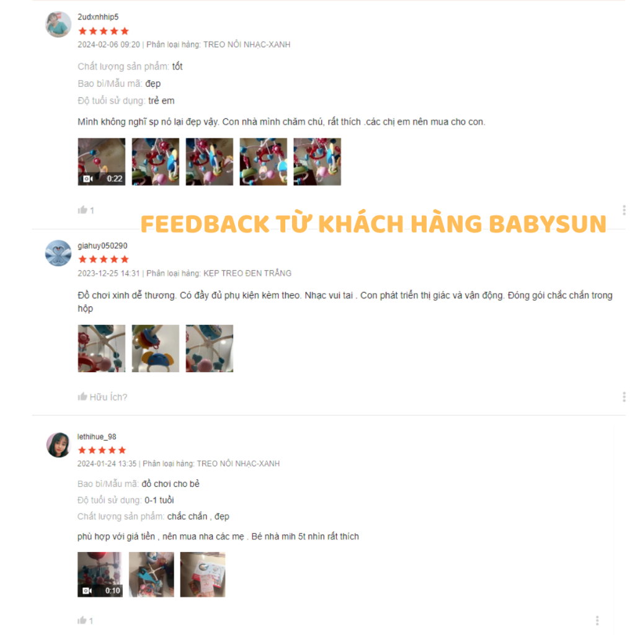Open lethihue_98's profile avatar

point(58,444)
